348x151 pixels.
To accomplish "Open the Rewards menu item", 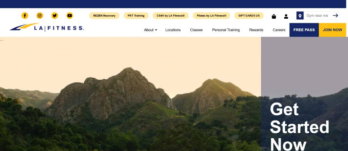I will point(256,30).
